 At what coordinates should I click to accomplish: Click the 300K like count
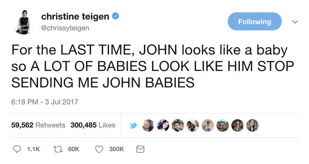click(117, 149)
